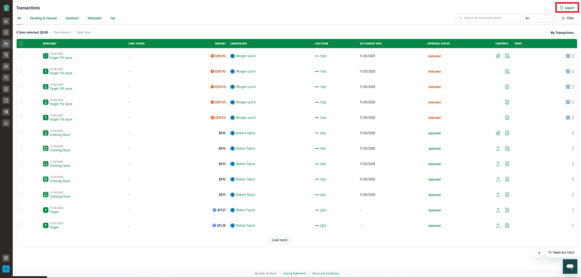
Task: Select the ($10.15) Target *SF store row checkbox
Action: (21, 55)
